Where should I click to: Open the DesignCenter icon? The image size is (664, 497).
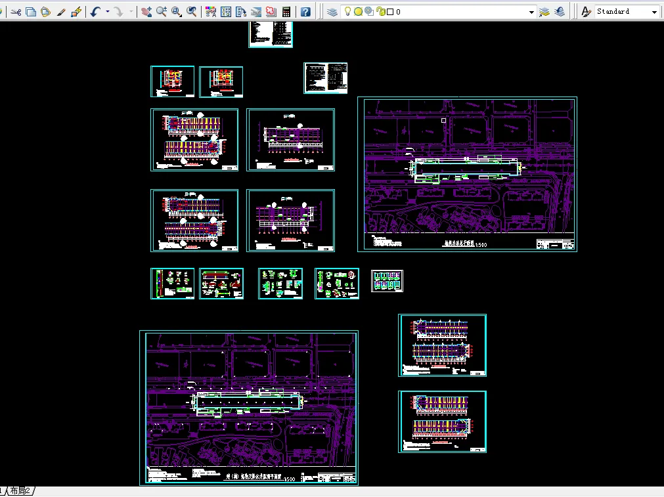click(226, 12)
